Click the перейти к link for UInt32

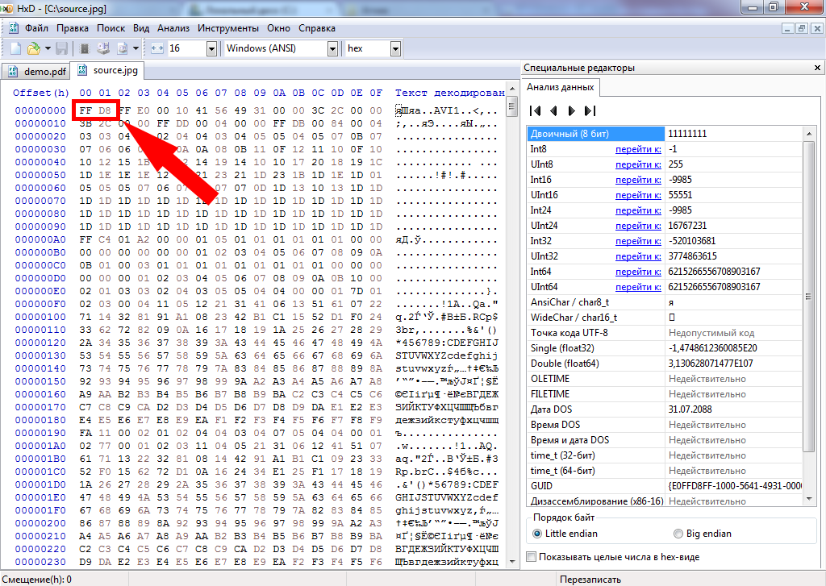point(638,256)
